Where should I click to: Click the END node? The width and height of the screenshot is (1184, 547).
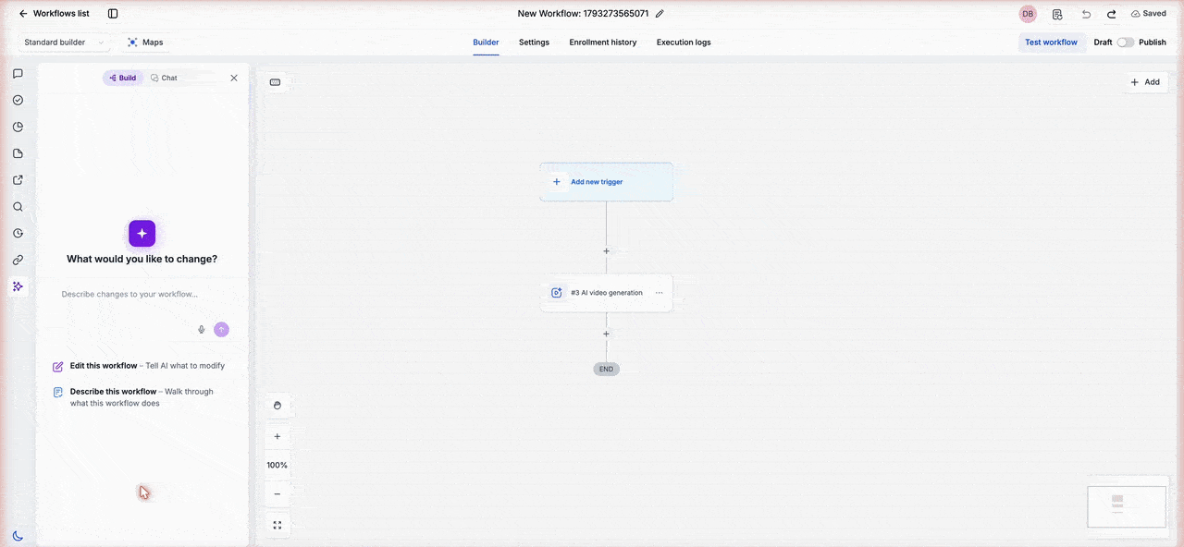[607, 369]
